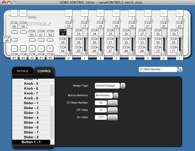Select Knob - 5 in the control list
This screenshot has width=195, height=151.
(x=31, y=84)
